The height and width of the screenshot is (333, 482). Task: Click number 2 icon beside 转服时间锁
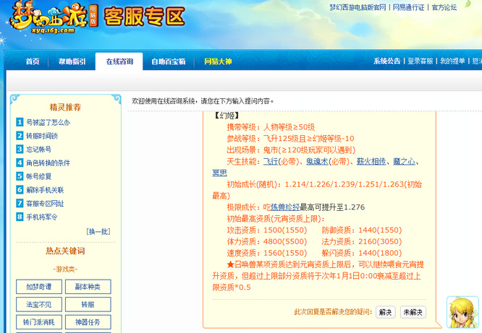click(x=20, y=136)
